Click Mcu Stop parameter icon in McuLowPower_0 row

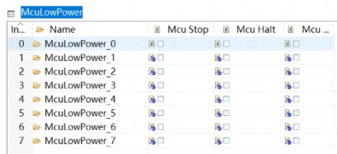click(x=152, y=44)
